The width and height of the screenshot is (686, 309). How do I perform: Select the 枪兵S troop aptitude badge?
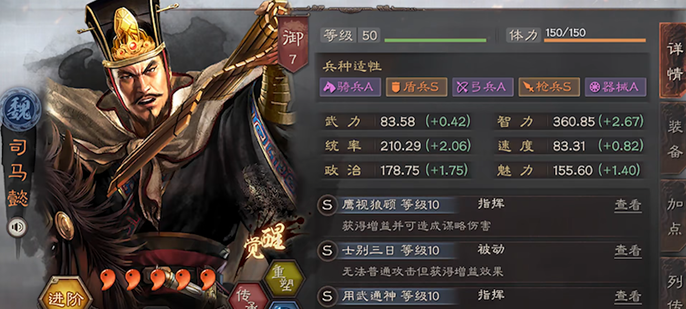point(549,87)
